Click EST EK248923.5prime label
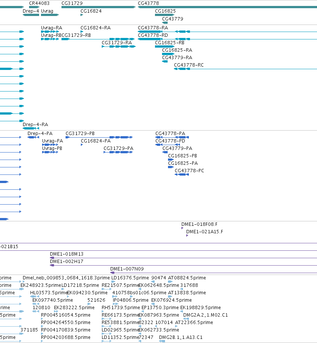Viewport: 317px width, 343px height. click(41, 285)
